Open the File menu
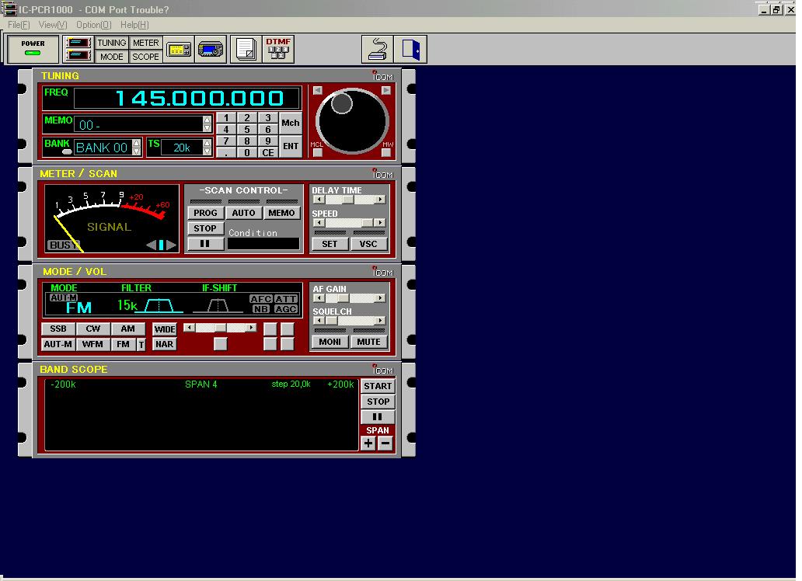The width and height of the screenshot is (802, 581). tap(19, 25)
